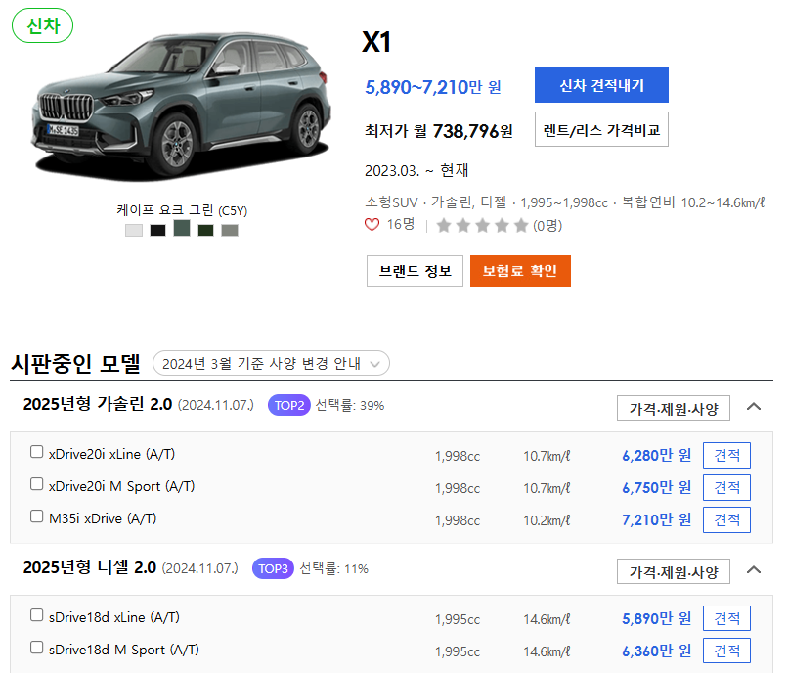Click the TOP2 badge
788x673 pixels.
(x=289, y=405)
